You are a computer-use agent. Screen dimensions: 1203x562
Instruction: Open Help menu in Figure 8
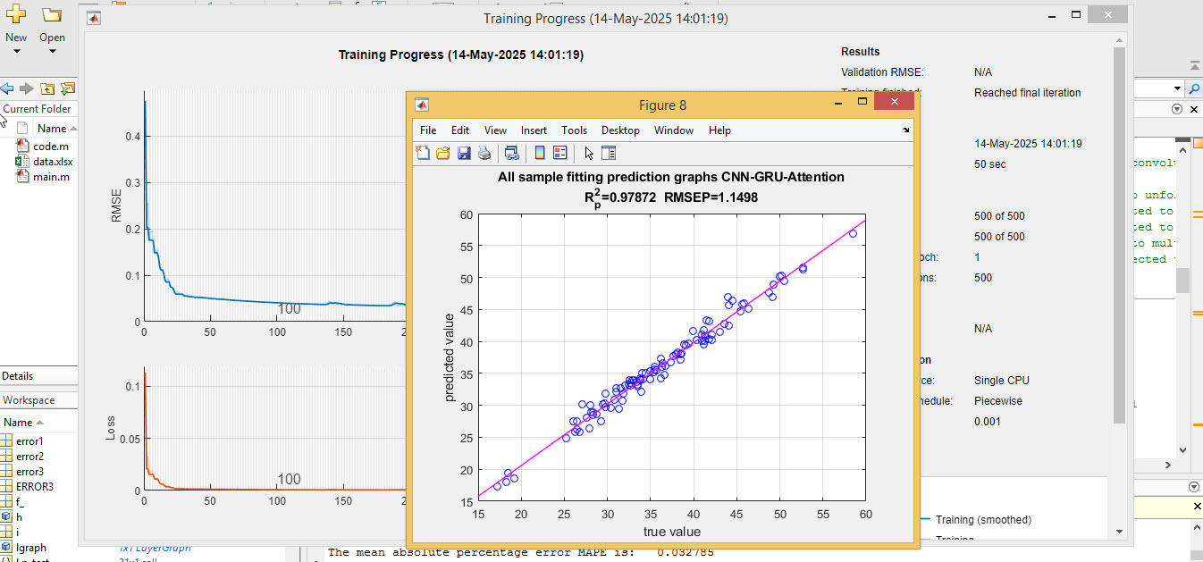(719, 130)
